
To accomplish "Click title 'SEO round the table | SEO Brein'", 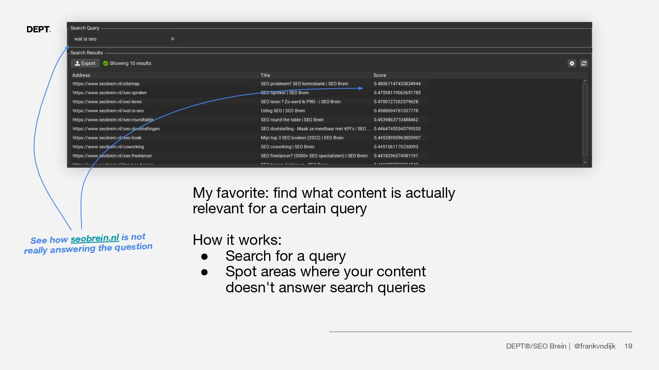I will [x=292, y=120].
